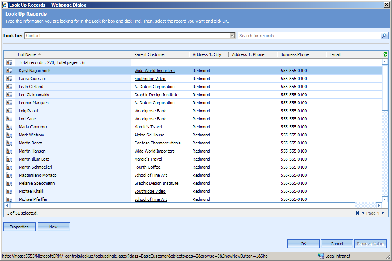Image resolution: width=392 pixels, height=261 pixels.
Task: Go to first page arrow icon
Action: [357, 213]
